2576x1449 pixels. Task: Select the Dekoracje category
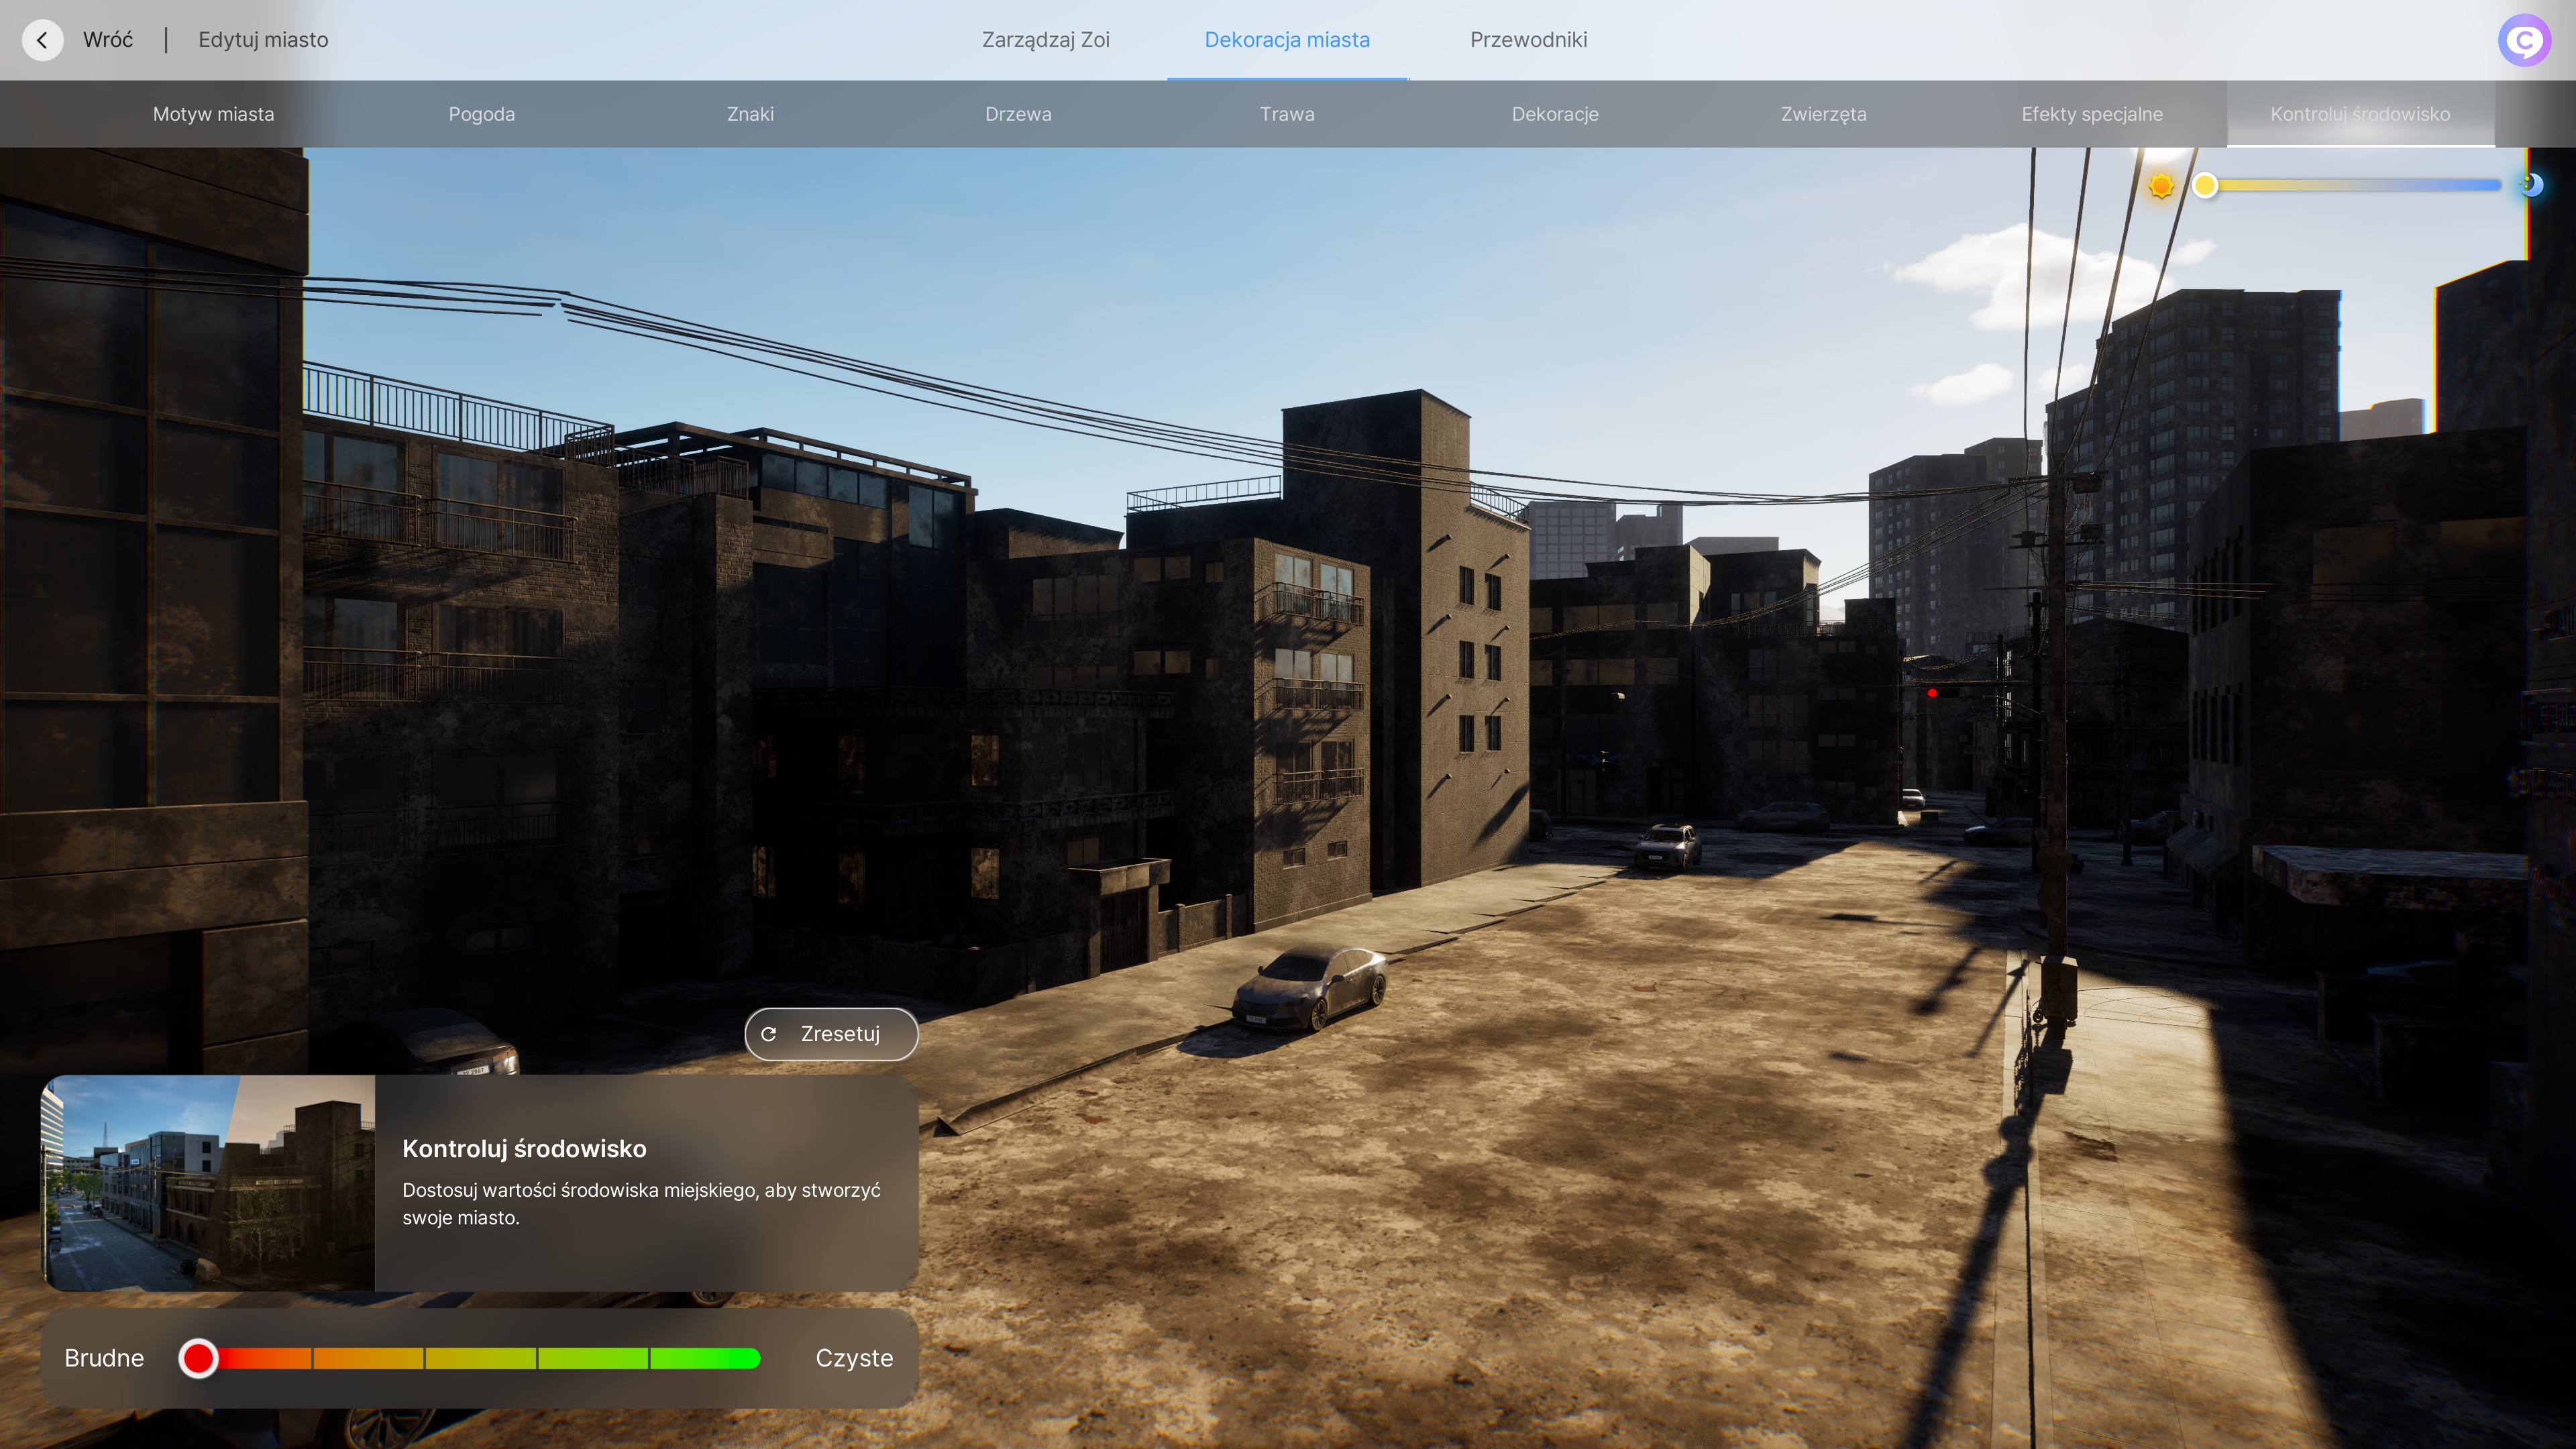point(1555,114)
